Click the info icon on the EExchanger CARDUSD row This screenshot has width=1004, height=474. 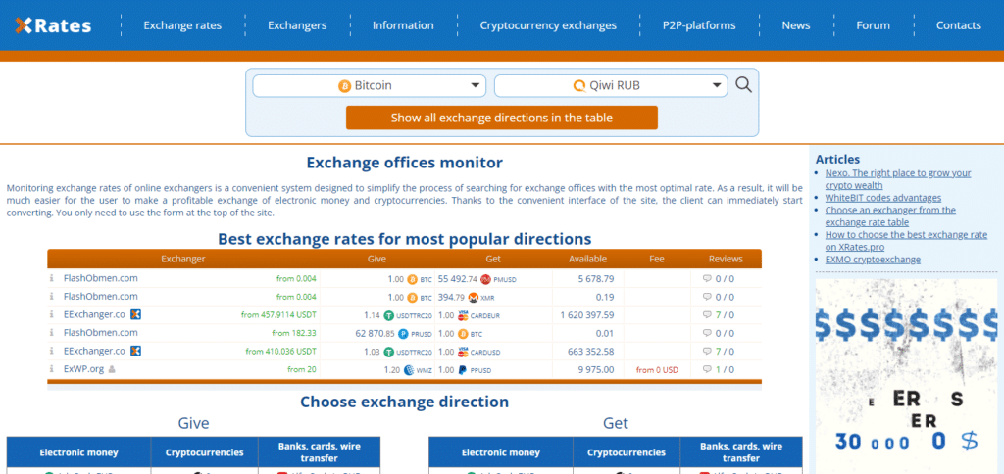[x=51, y=352]
